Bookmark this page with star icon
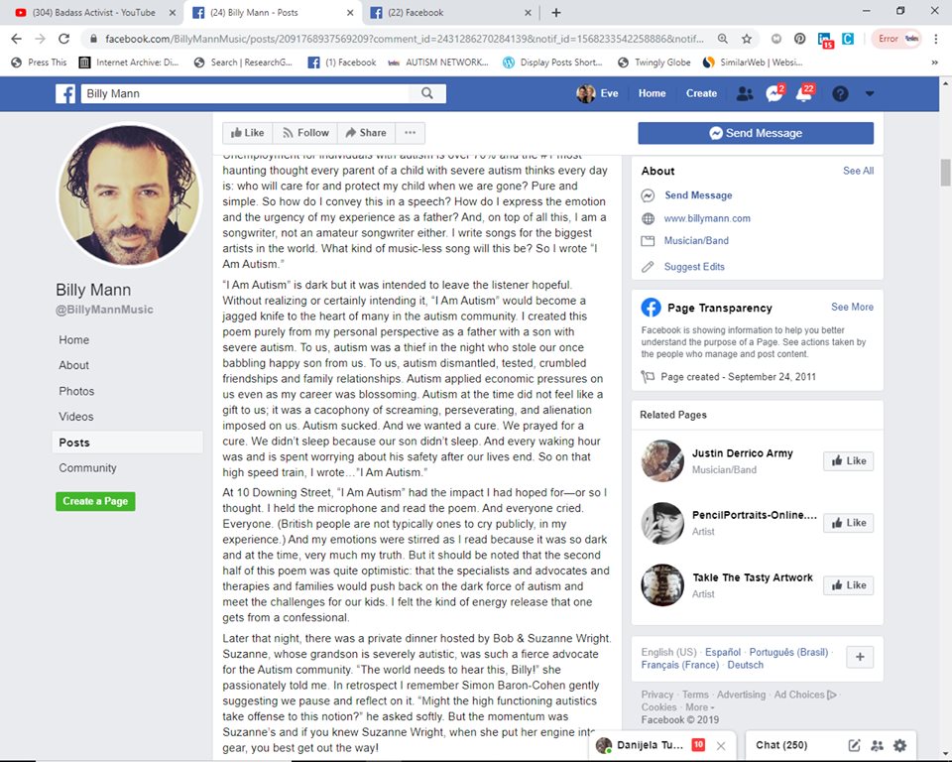The width and height of the screenshot is (952, 762). (746, 39)
